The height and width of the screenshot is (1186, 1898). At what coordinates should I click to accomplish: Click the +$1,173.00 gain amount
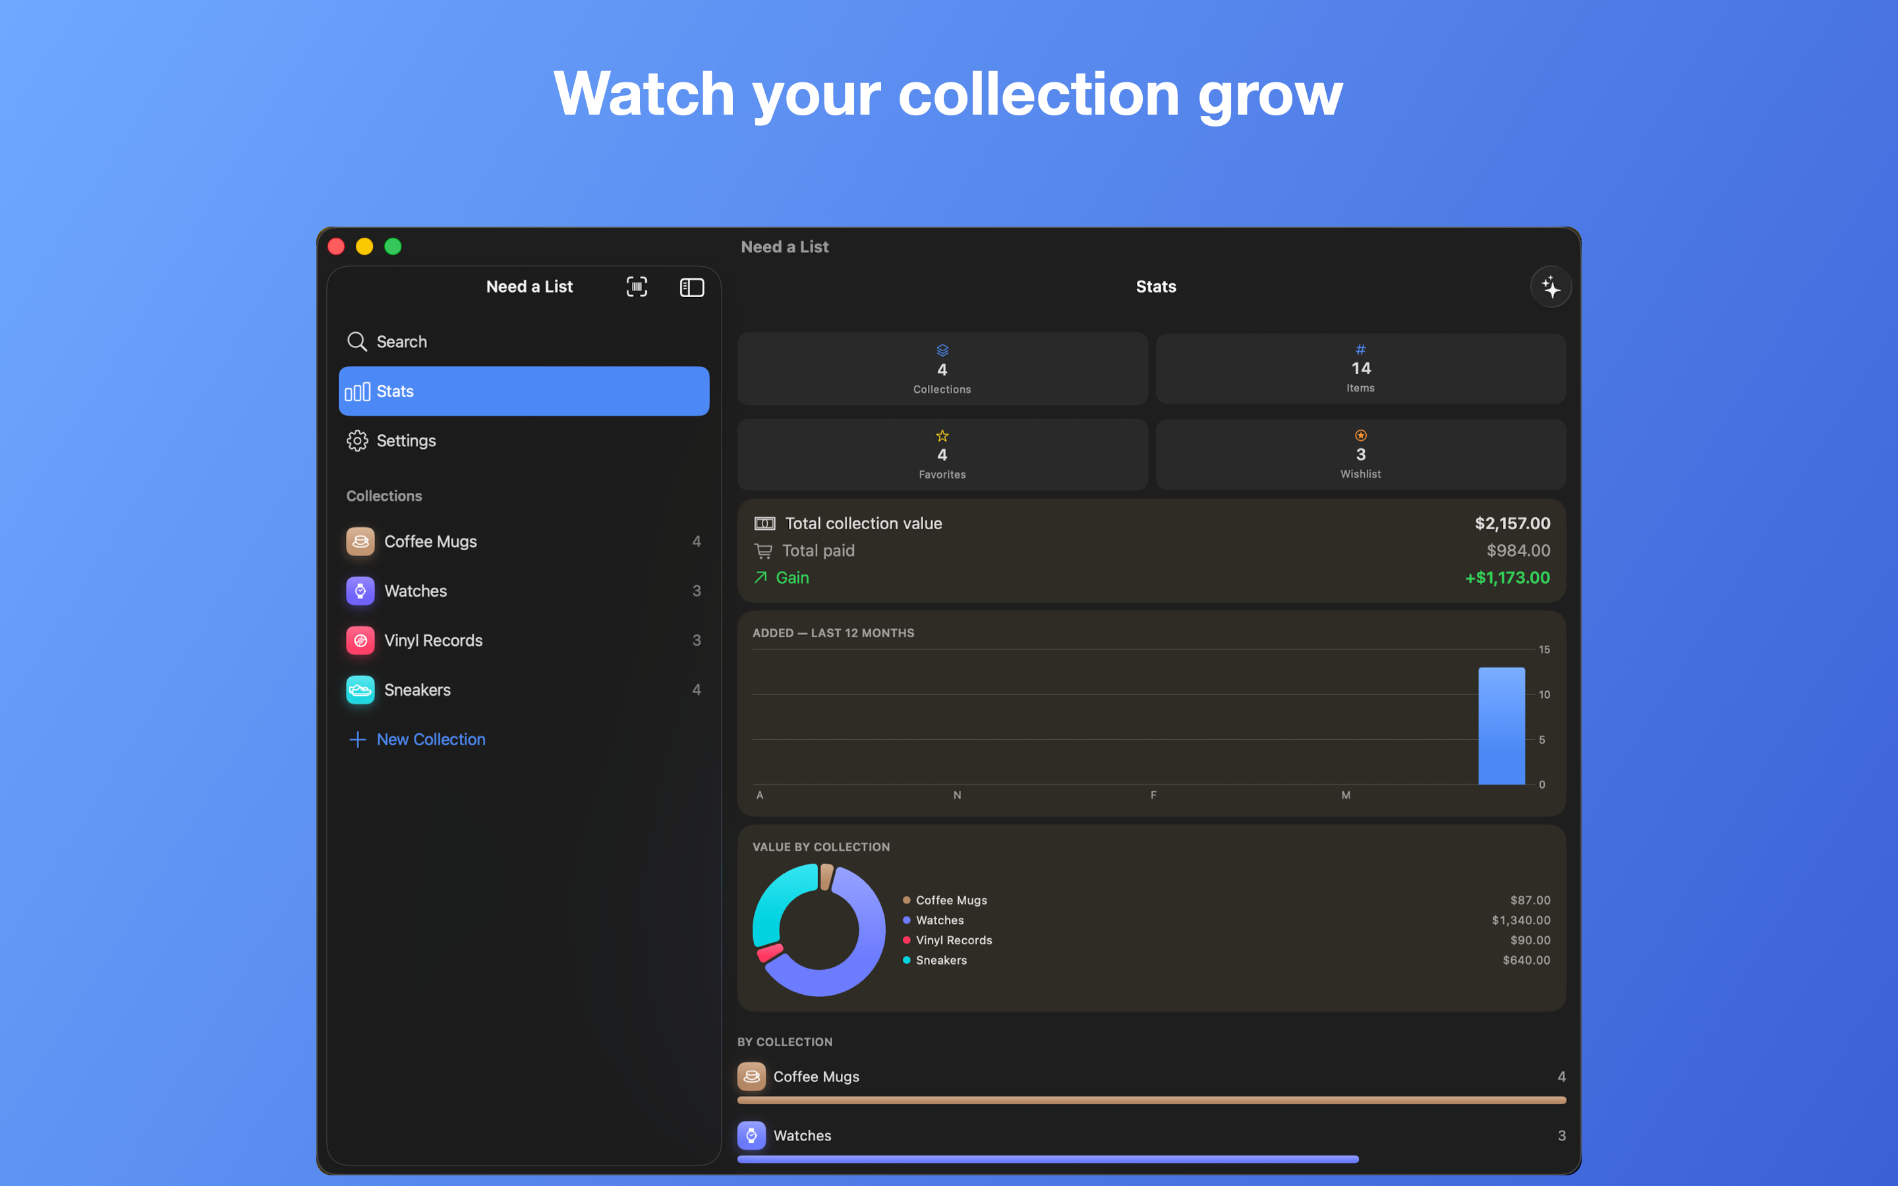coord(1507,577)
